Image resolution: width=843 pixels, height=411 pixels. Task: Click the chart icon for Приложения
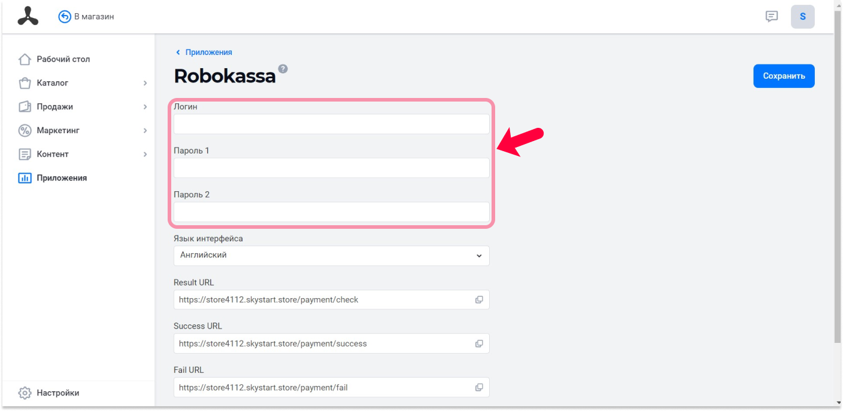(x=25, y=178)
